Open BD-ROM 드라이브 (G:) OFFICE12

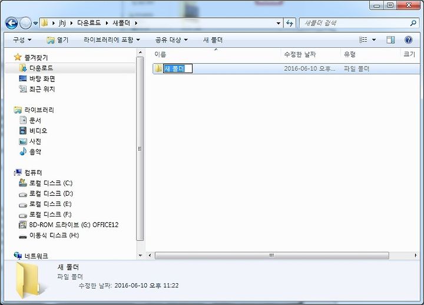74,225
